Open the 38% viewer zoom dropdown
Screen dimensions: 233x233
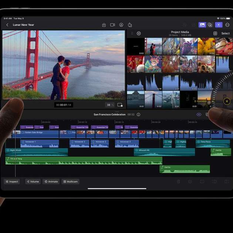tap(109, 105)
